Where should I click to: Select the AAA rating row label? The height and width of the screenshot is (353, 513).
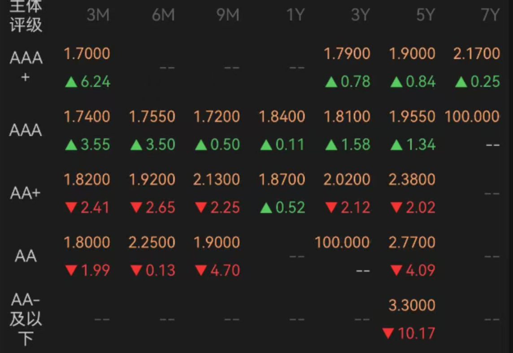26,131
